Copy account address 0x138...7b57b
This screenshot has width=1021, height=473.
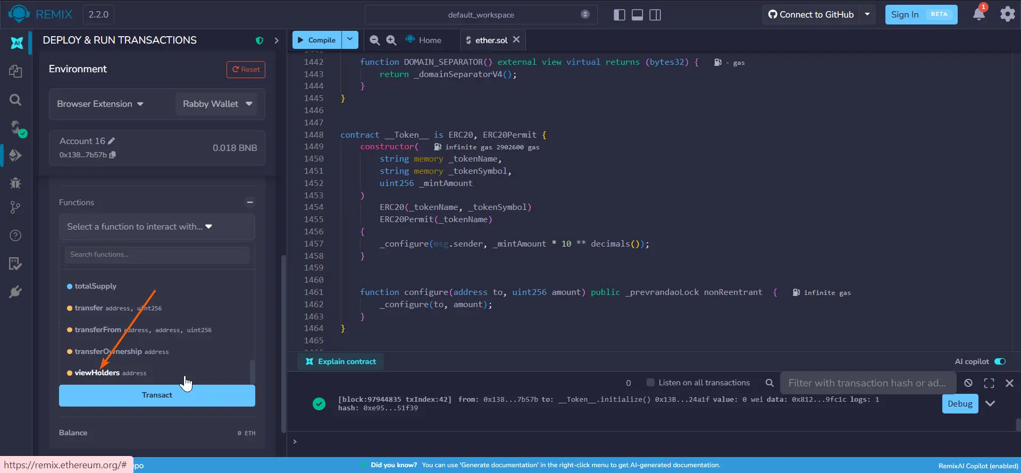tap(112, 155)
